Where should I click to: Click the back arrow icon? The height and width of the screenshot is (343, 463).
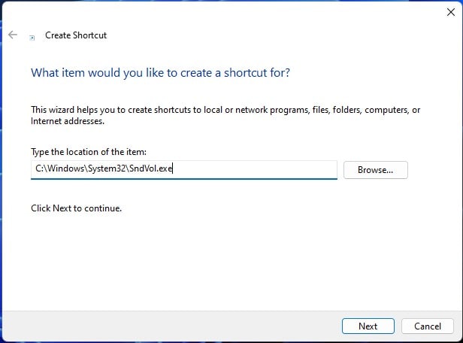click(x=13, y=35)
